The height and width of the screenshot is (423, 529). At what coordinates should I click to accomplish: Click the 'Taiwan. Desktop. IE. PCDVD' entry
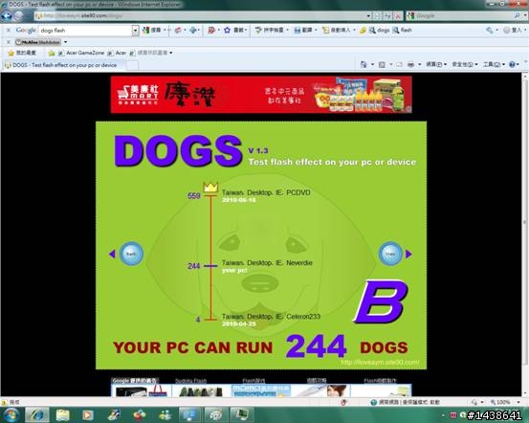tap(266, 192)
